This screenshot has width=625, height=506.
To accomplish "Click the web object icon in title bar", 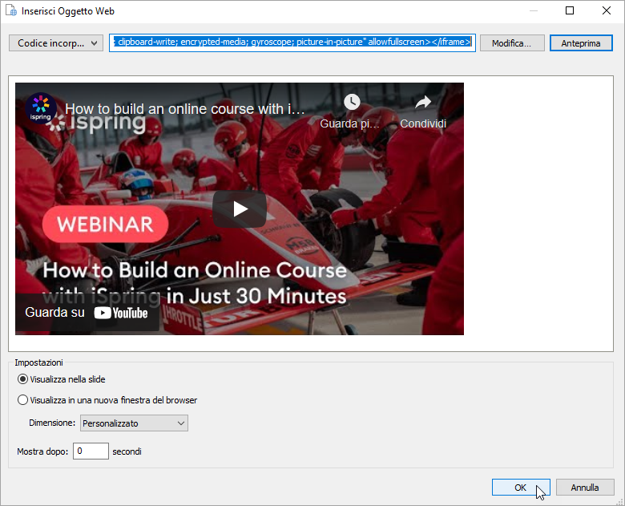I will (x=11, y=11).
